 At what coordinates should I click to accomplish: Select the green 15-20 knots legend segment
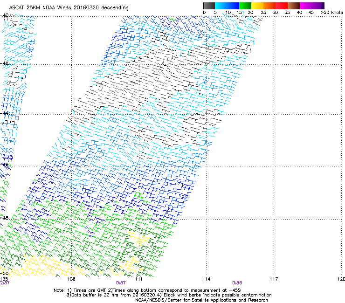coord(245,6)
